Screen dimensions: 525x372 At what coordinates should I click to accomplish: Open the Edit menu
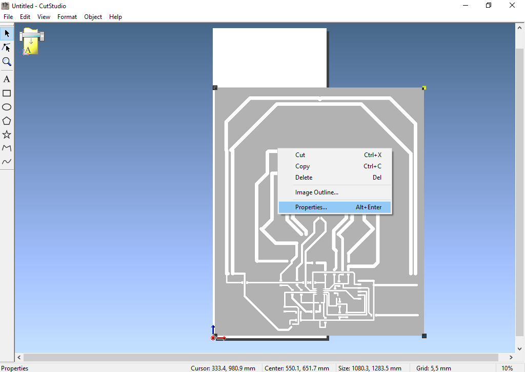(x=25, y=17)
